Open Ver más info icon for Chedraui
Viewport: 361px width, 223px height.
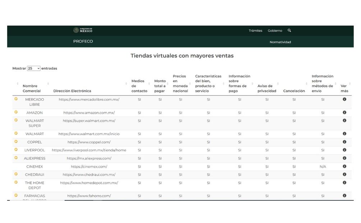pyautogui.click(x=344, y=174)
